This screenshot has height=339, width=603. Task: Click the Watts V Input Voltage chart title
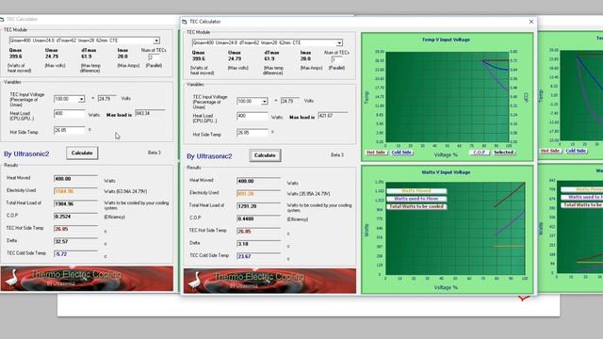tap(446, 172)
